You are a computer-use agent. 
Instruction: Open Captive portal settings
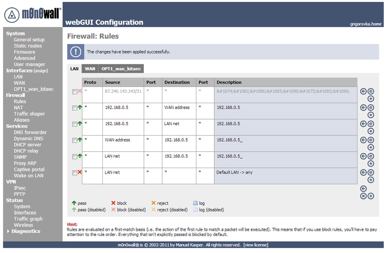pos(29,170)
